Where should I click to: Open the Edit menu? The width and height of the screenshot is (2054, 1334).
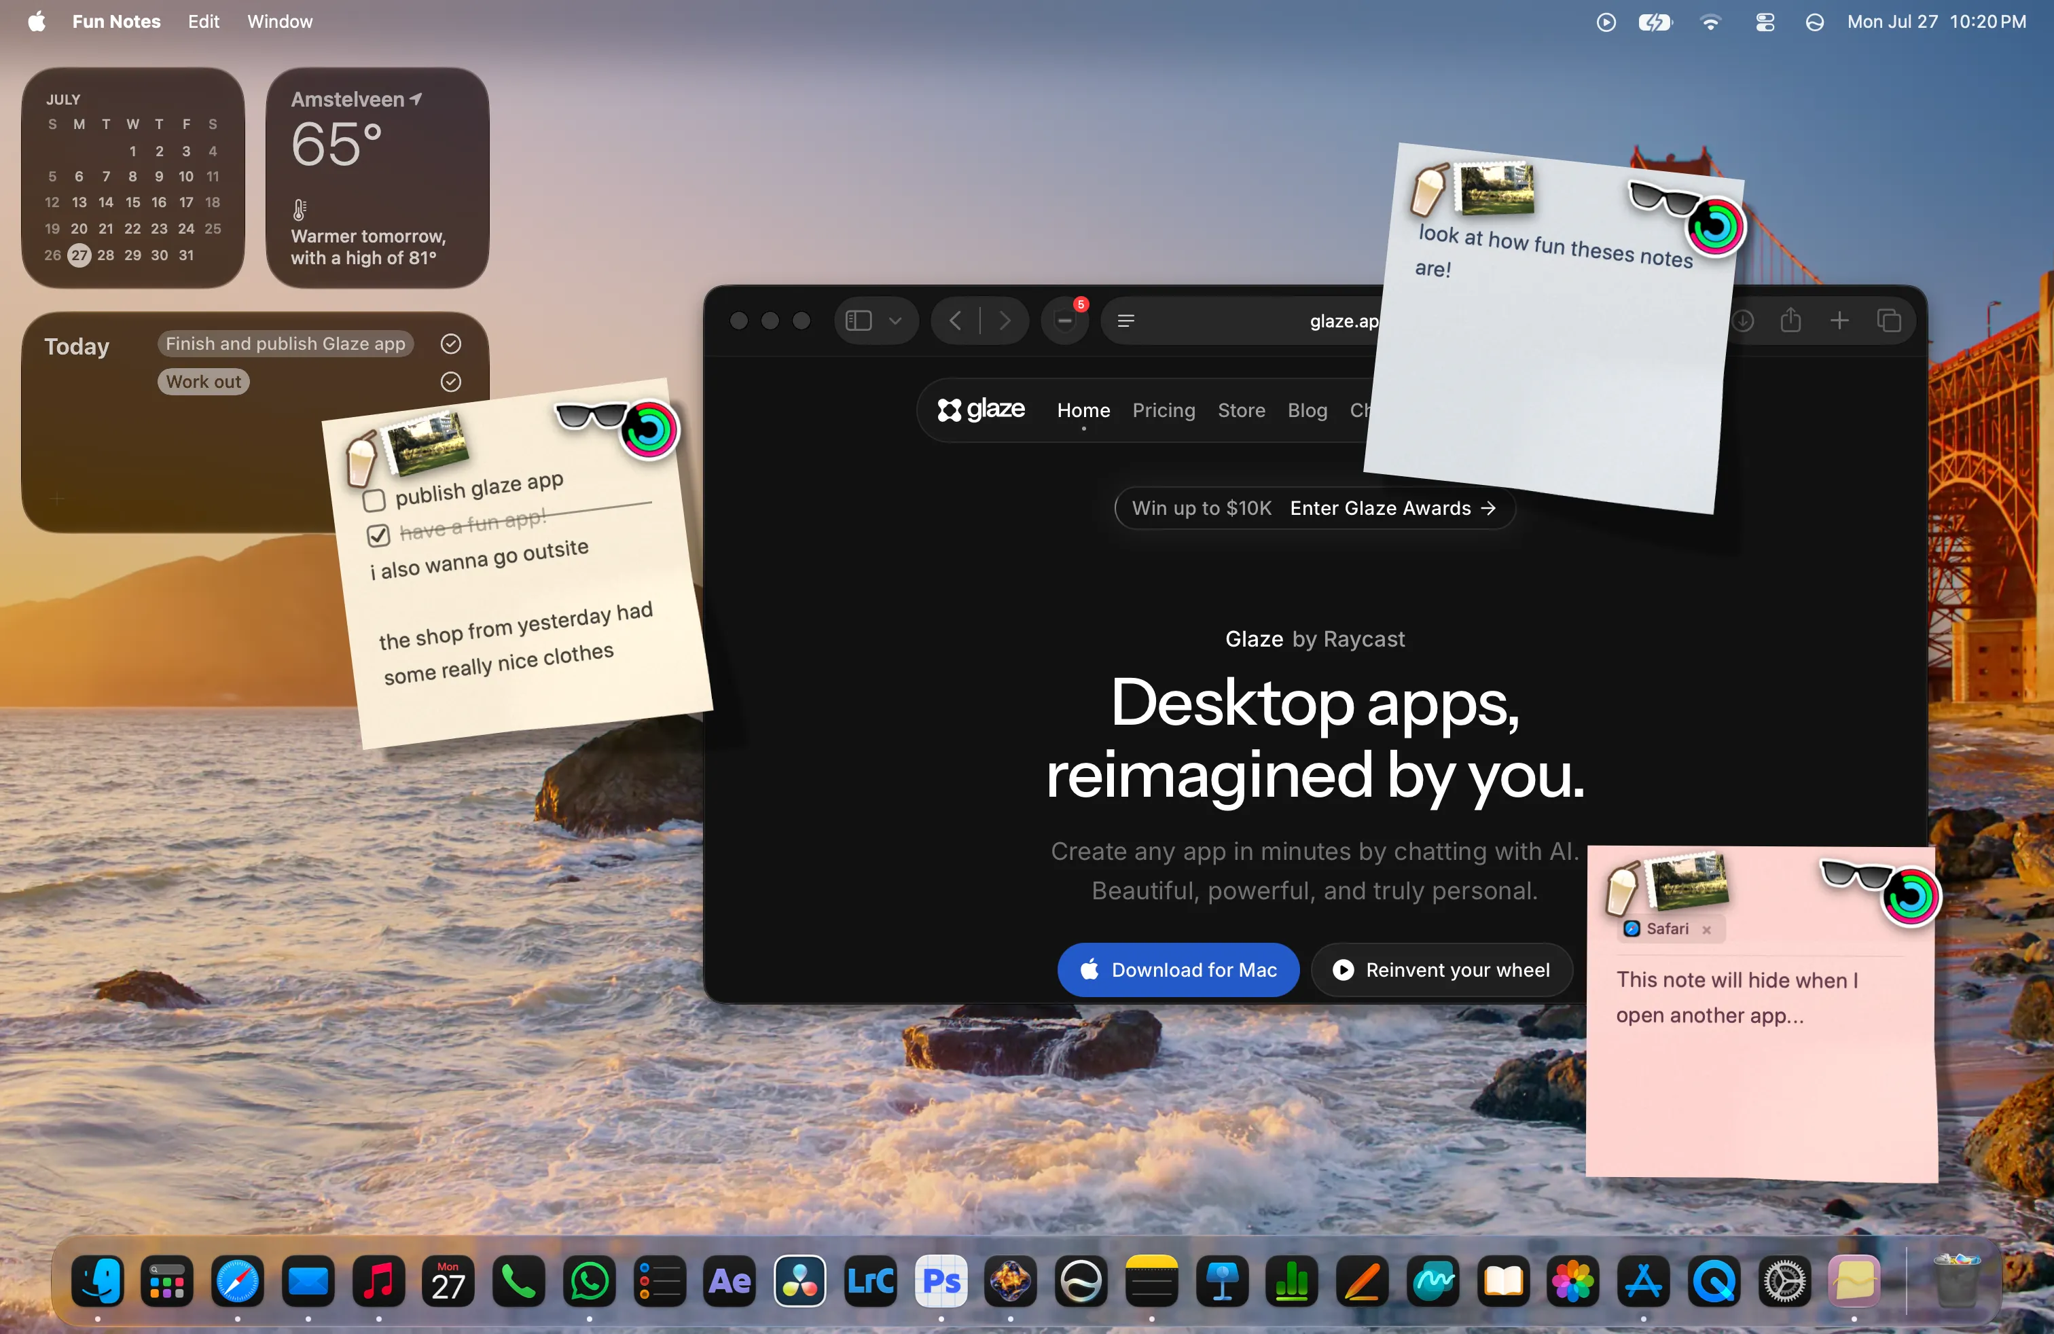click(x=204, y=22)
